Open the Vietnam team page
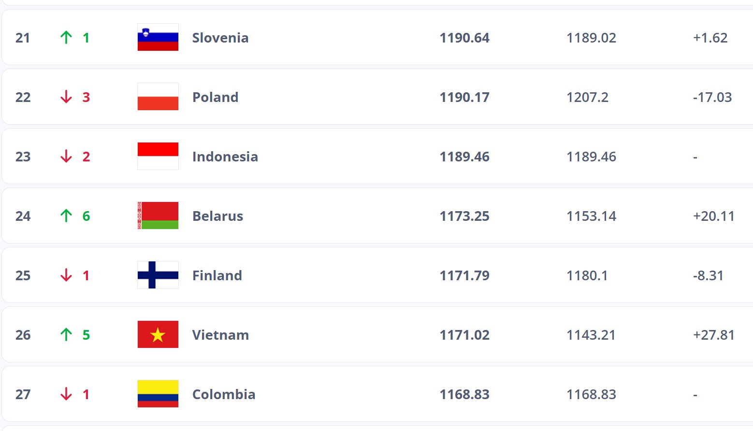Screen dimensions: 753x431 [221, 335]
